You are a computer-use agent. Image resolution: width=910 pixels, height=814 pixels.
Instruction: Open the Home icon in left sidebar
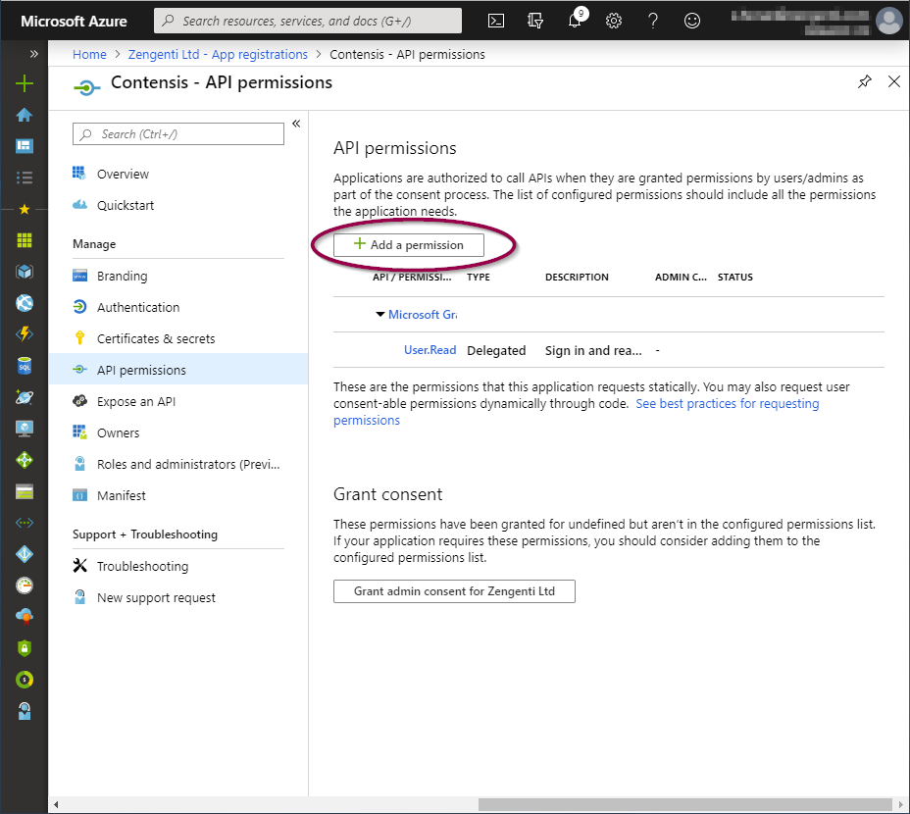pos(25,115)
